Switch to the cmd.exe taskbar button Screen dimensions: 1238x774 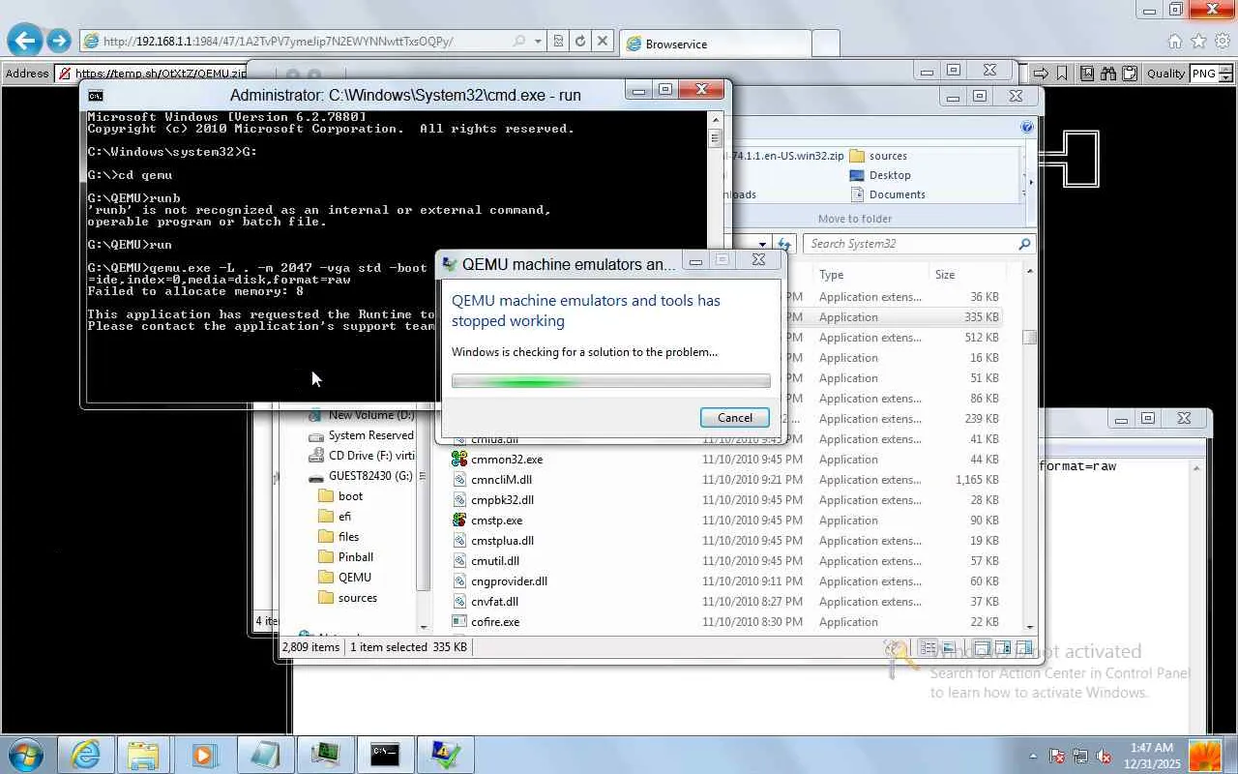tap(385, 754)
